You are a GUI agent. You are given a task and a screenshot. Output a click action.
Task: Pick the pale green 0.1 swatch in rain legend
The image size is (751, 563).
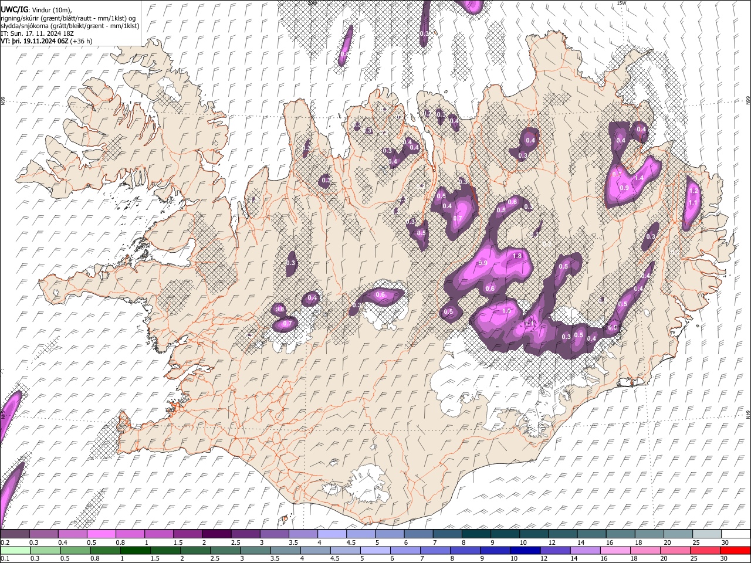tap(15, 550)
